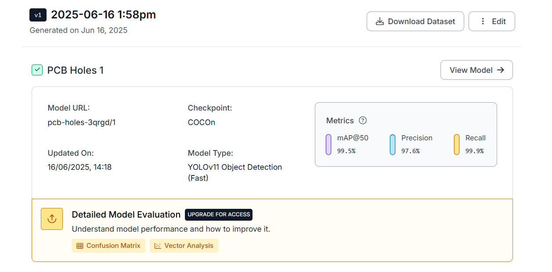The height and width of the screenshot is (272, 552).
Task: Click the orange Recall color pill
Action: (x=457, y=144)
